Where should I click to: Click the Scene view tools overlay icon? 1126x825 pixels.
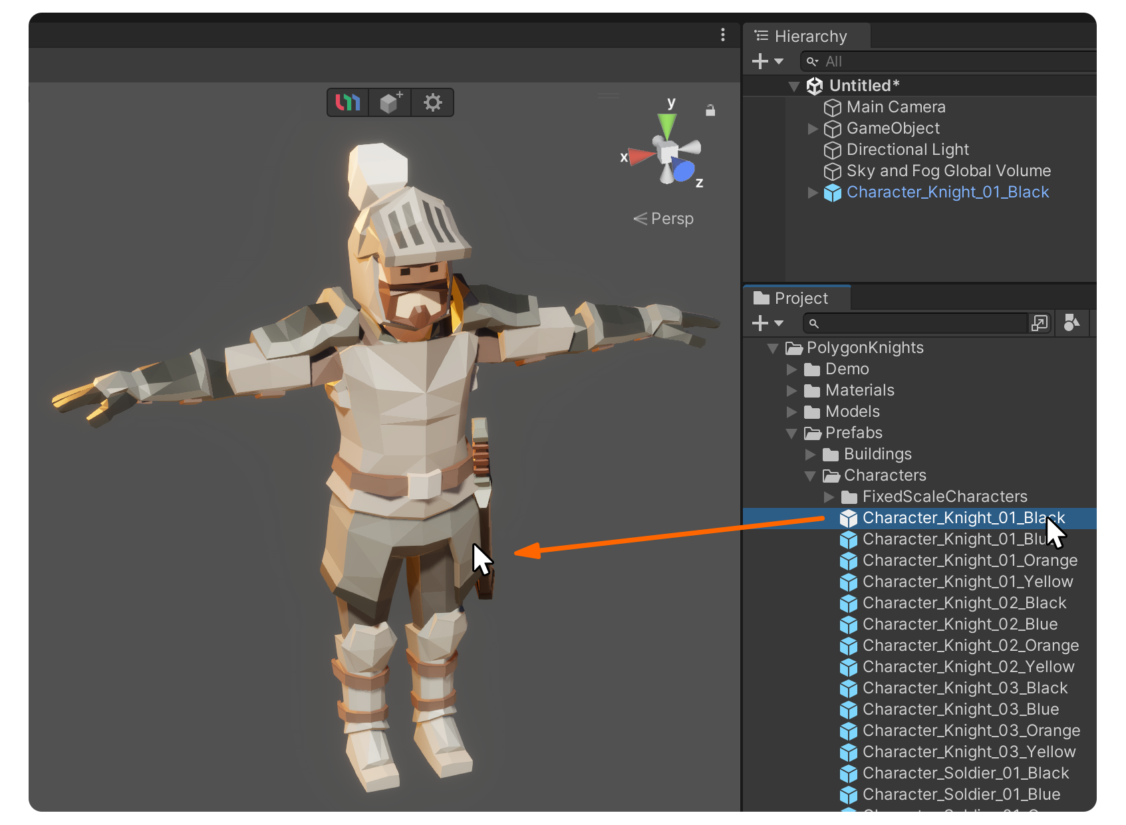(348, 102)
